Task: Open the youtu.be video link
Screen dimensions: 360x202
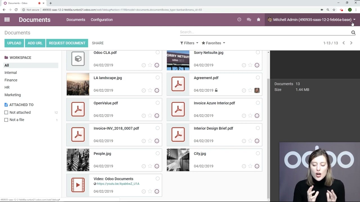Action: point(118,184)
